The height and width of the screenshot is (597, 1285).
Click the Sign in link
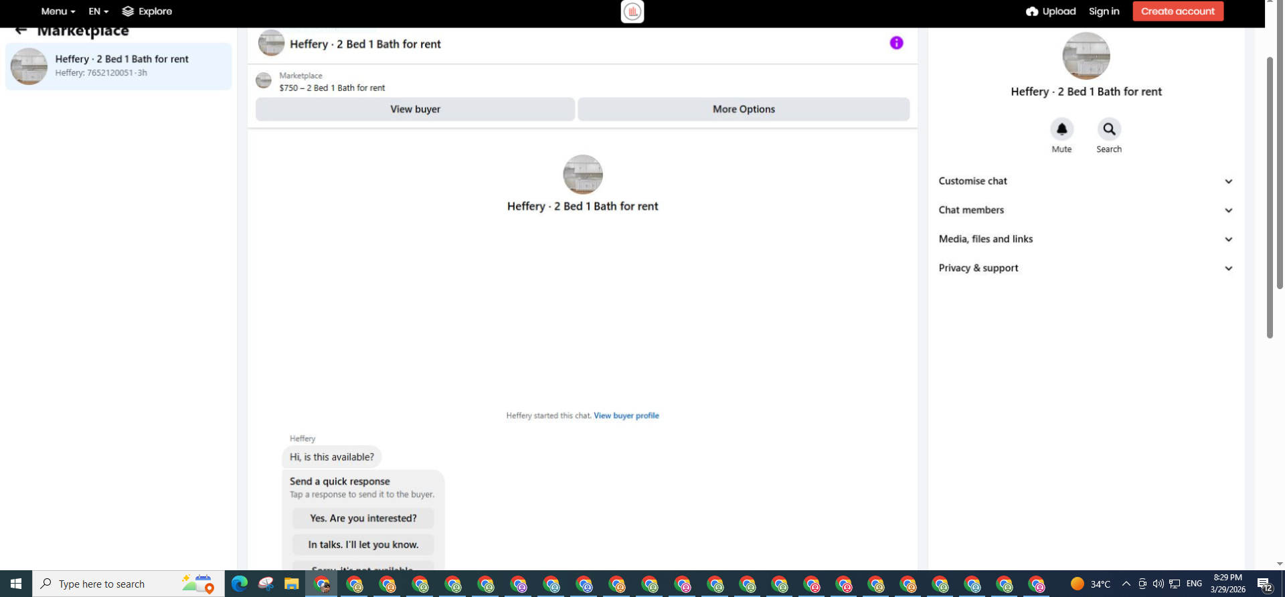point(1104,11)
